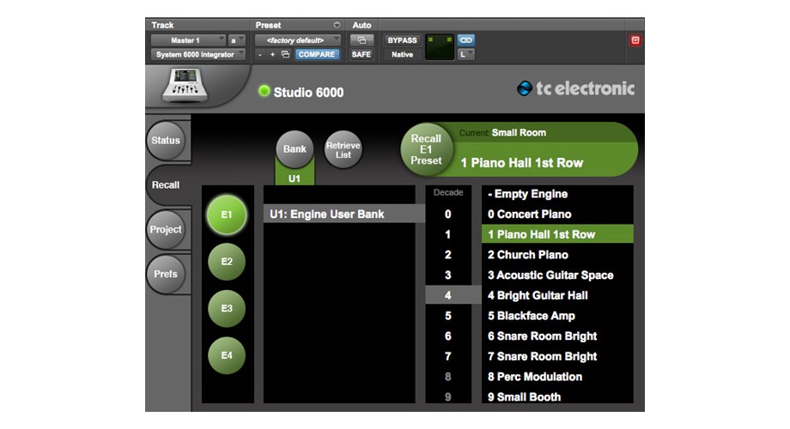The height and width of the screenshot is (429, 790).
Task: Select decade 3
Action: (448, 275)
